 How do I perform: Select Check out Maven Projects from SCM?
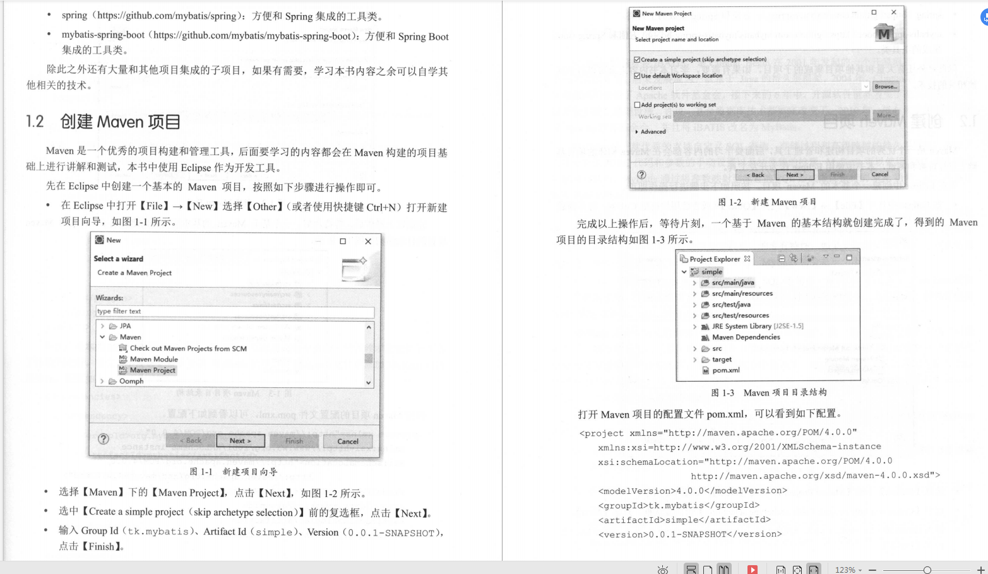tap(182, 348)
